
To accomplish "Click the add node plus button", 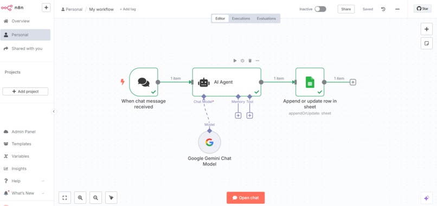I will [x=426, y=29].
